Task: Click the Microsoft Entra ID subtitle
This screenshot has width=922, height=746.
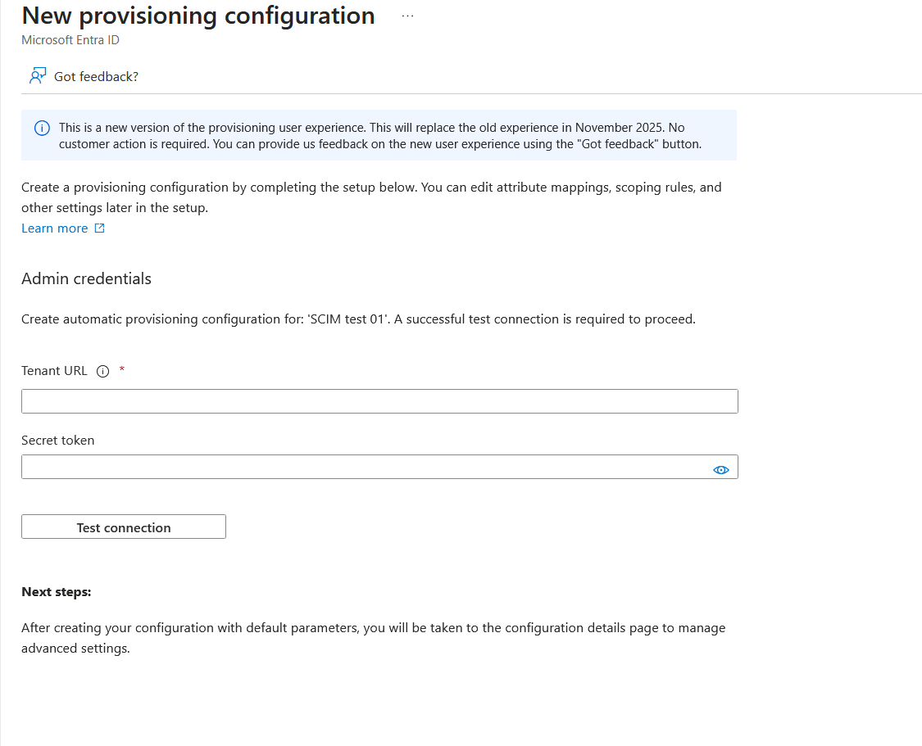Action: click(70, 40)
